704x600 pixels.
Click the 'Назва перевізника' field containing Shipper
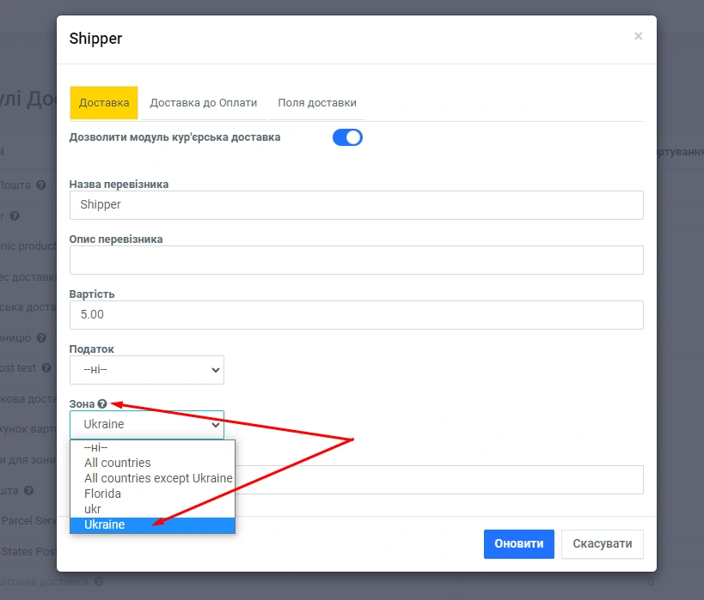pyautogui.click(x=356, y=205)
